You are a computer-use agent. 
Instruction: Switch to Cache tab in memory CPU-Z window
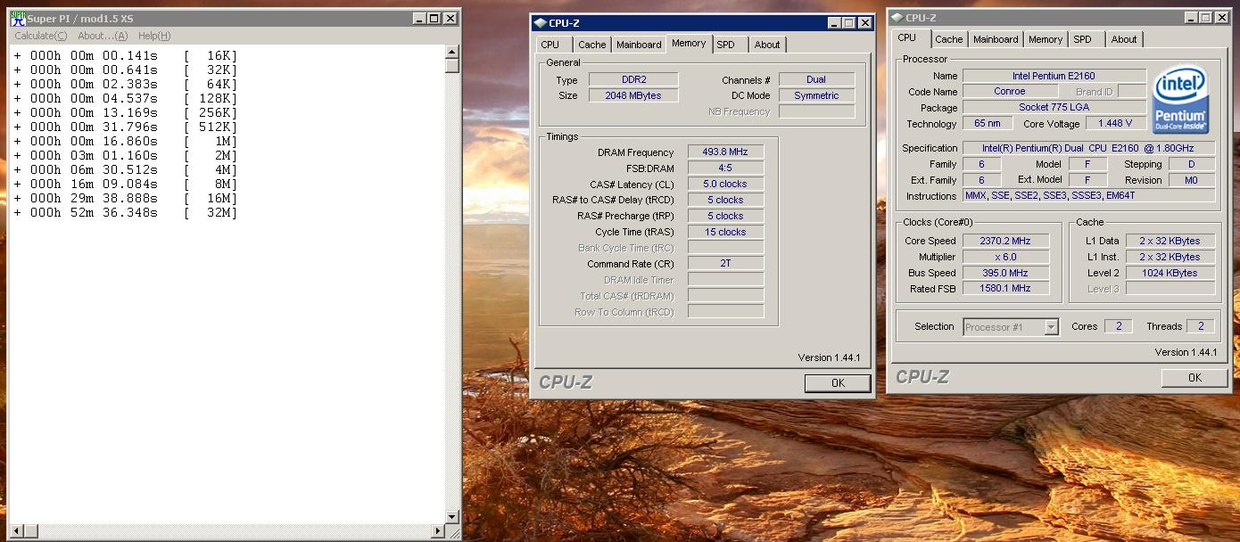pyautogui.click(x=591, y=45)
